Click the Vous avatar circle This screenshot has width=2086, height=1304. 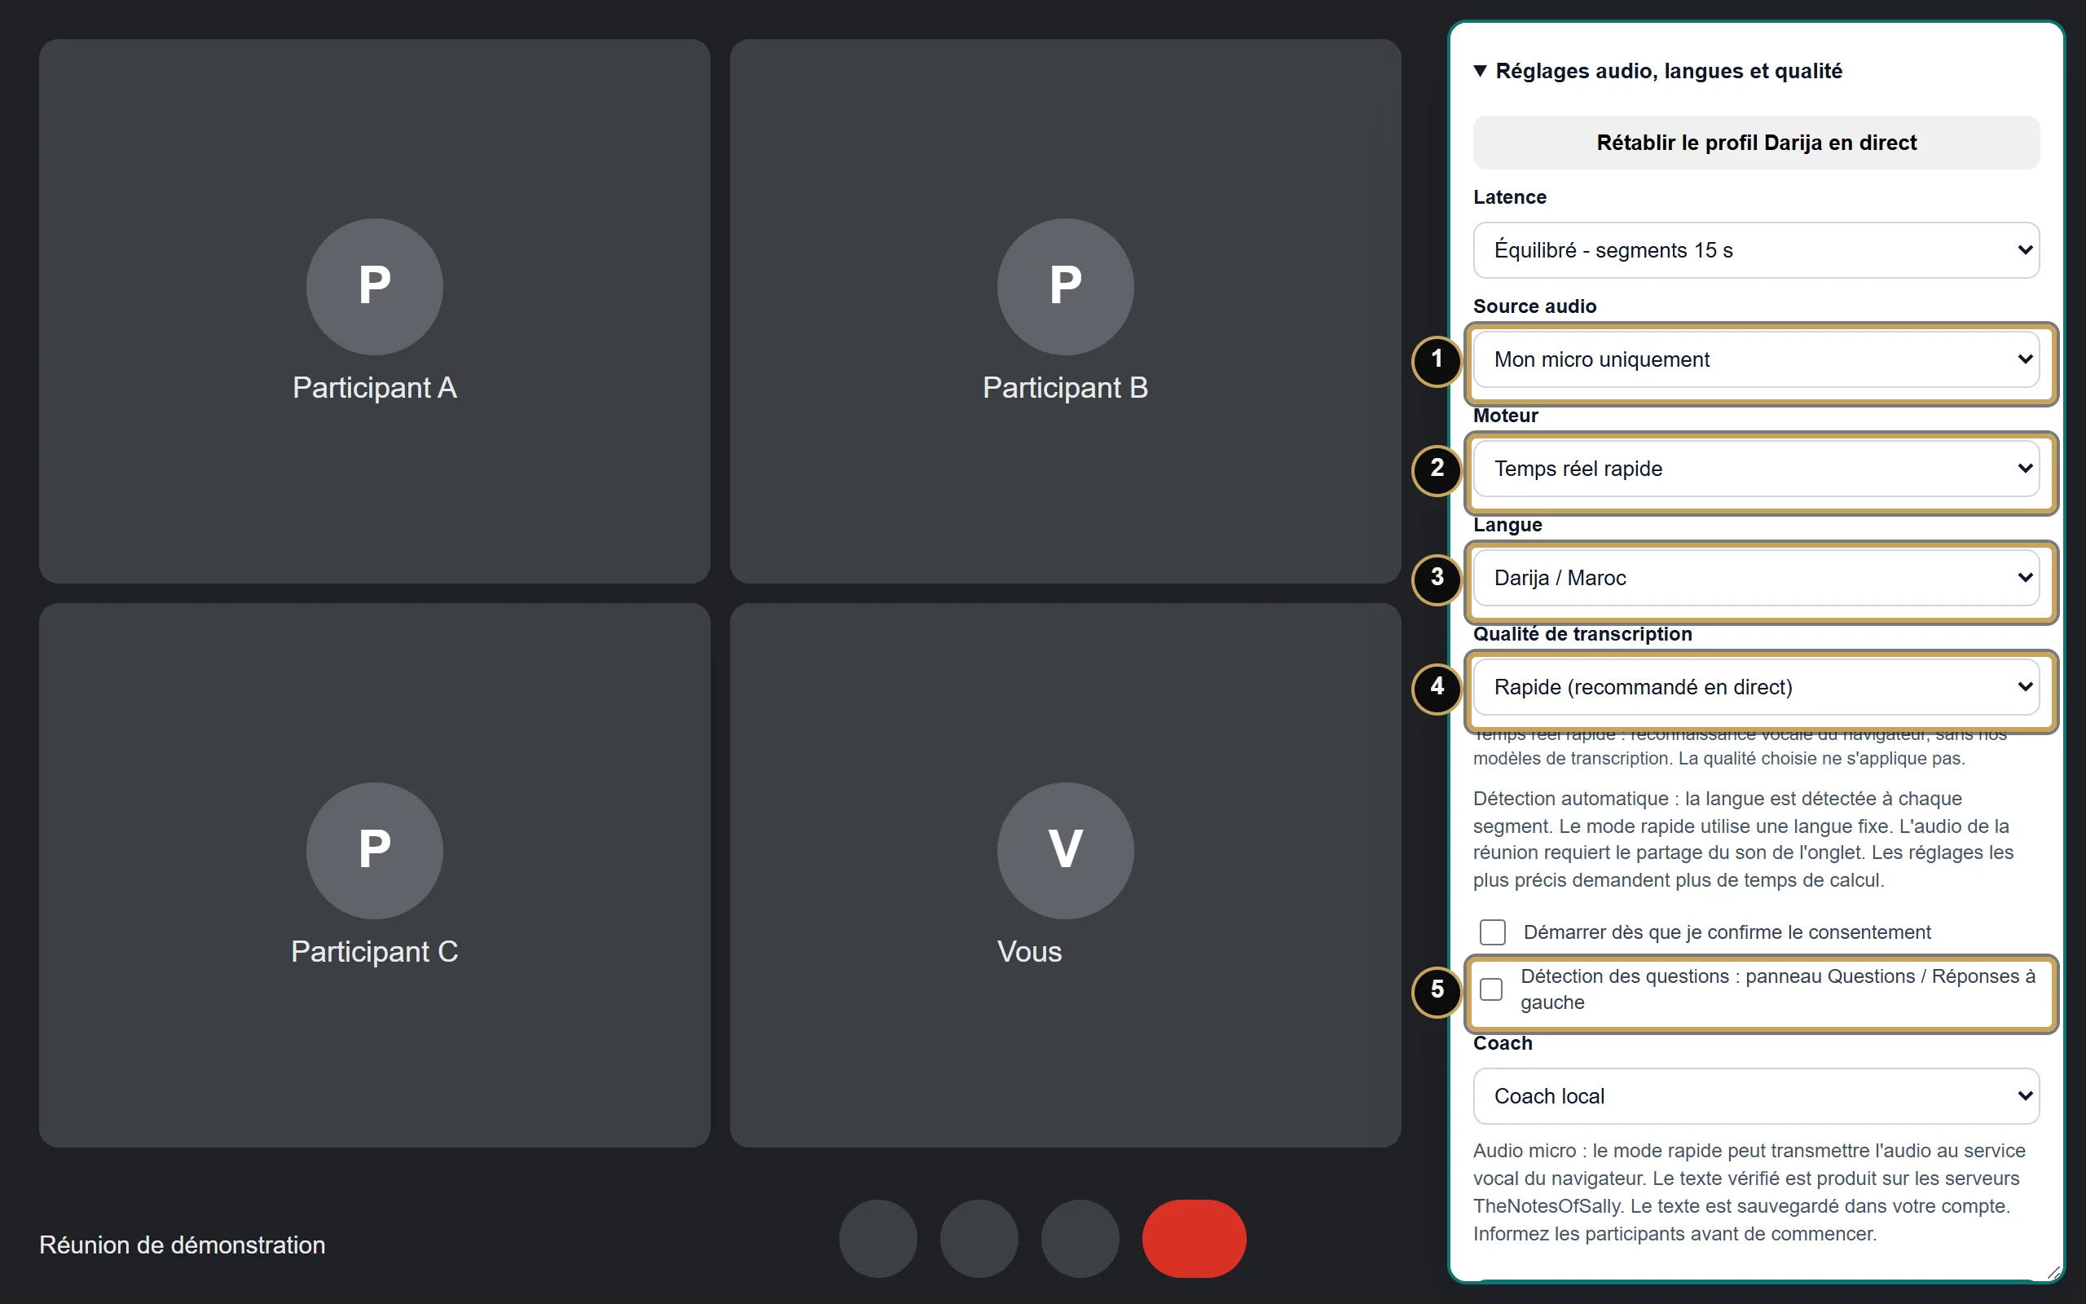pos(1066,850)
